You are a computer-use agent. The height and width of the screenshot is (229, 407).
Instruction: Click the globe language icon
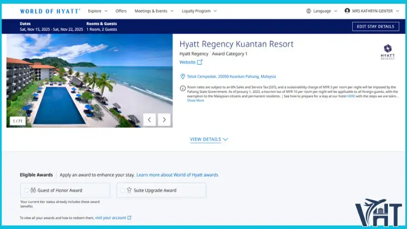(x=309, y=11)
